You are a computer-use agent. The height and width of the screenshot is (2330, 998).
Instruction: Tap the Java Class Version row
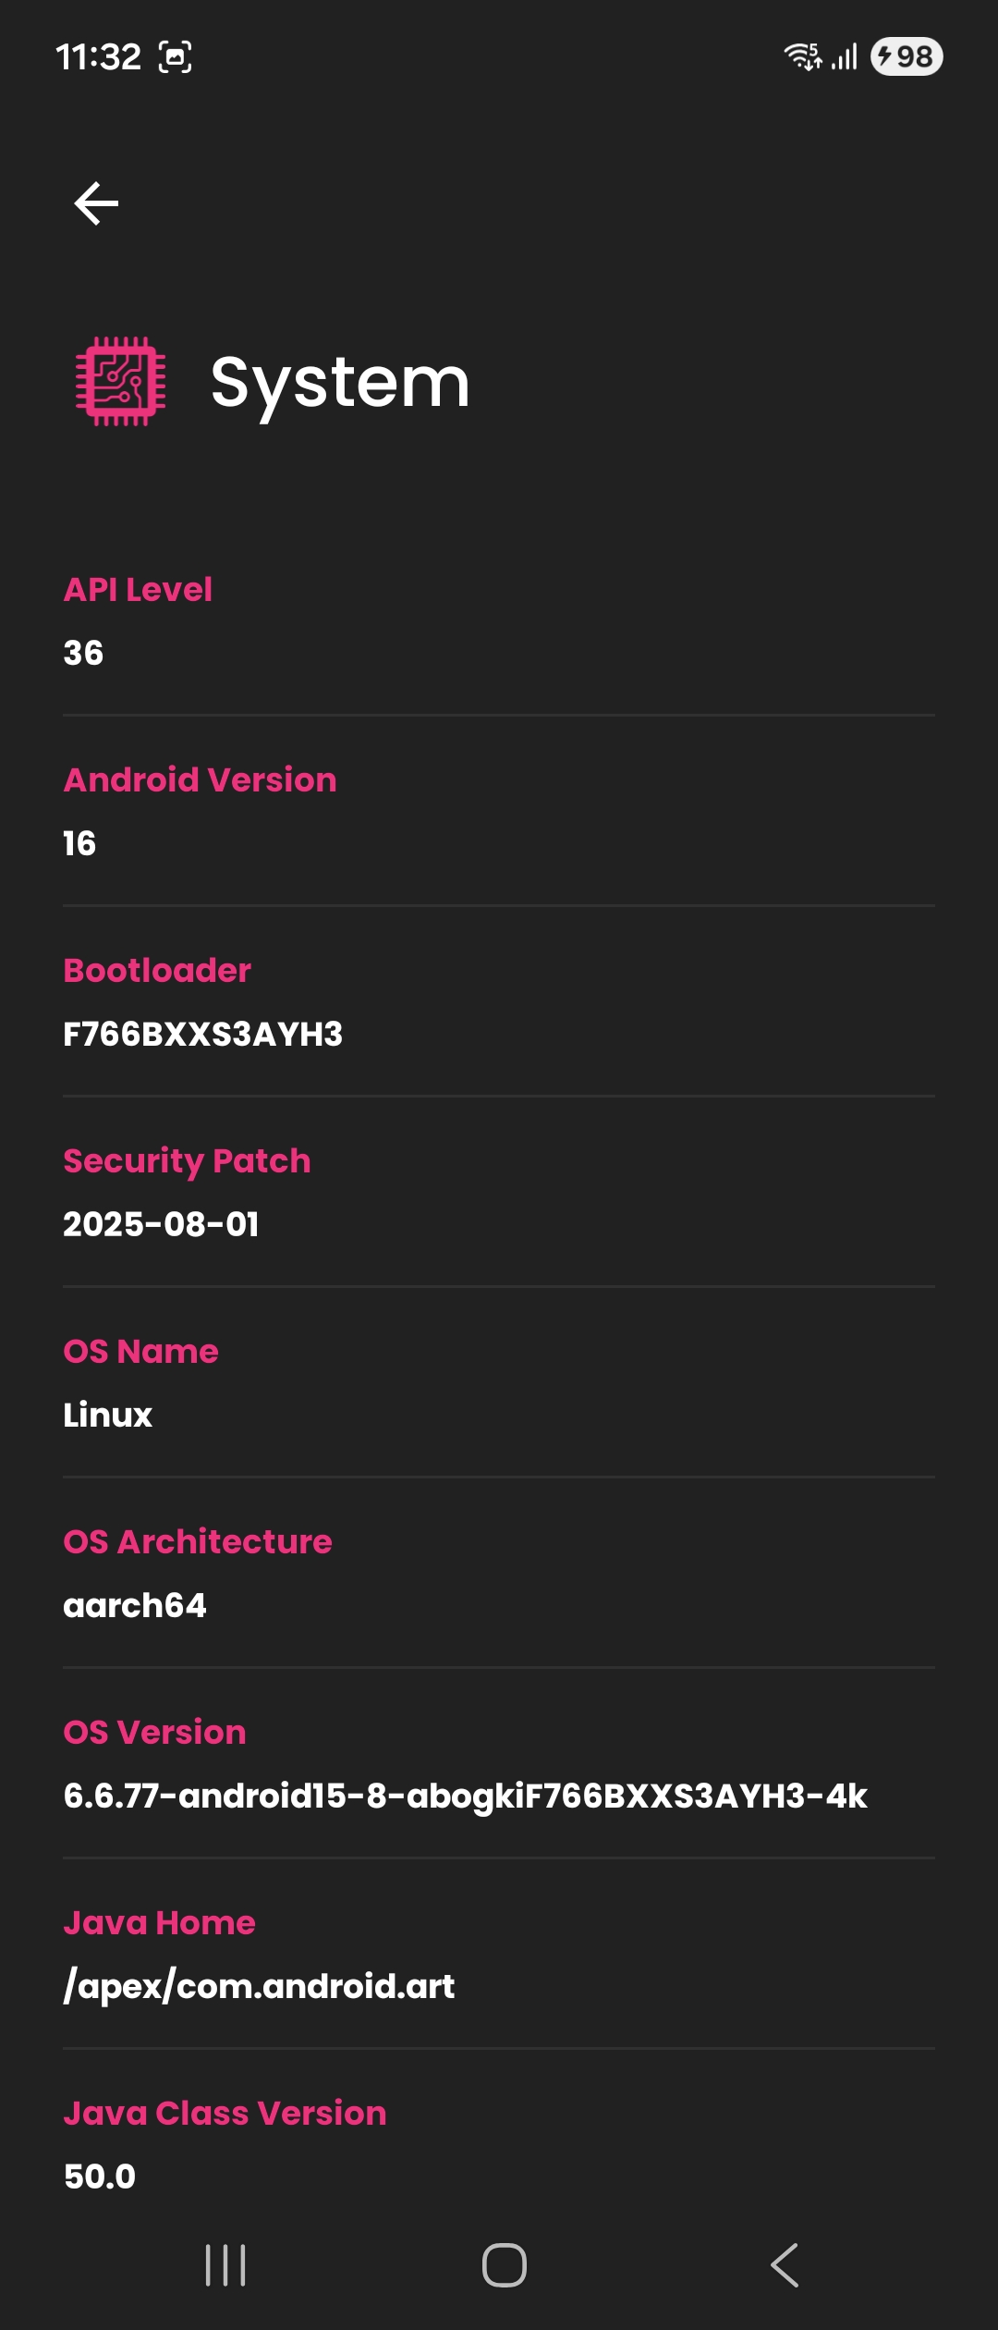coord(499,2145)
